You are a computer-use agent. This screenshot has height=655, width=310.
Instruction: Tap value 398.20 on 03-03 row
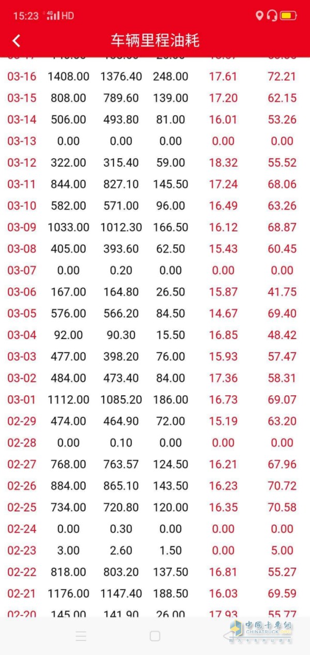point(121,356)
